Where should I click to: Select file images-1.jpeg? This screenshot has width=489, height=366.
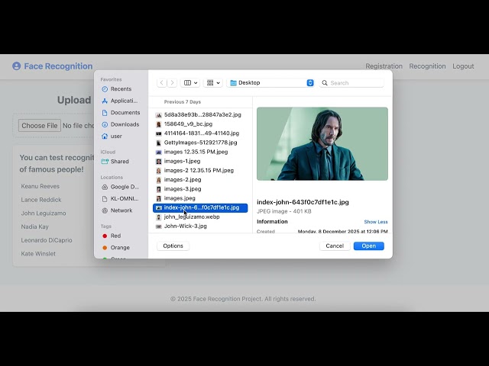click(x=200, y=161)
